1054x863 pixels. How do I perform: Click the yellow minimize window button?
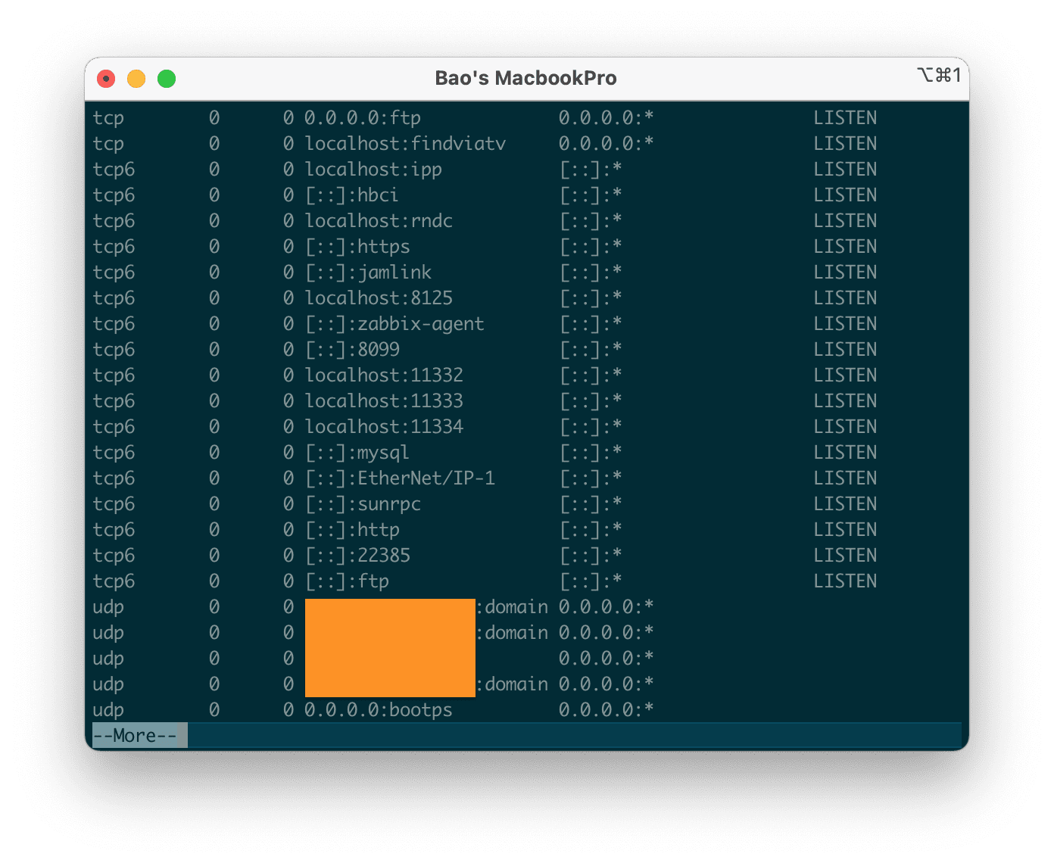pyautogui.click(x=136, y=78)
